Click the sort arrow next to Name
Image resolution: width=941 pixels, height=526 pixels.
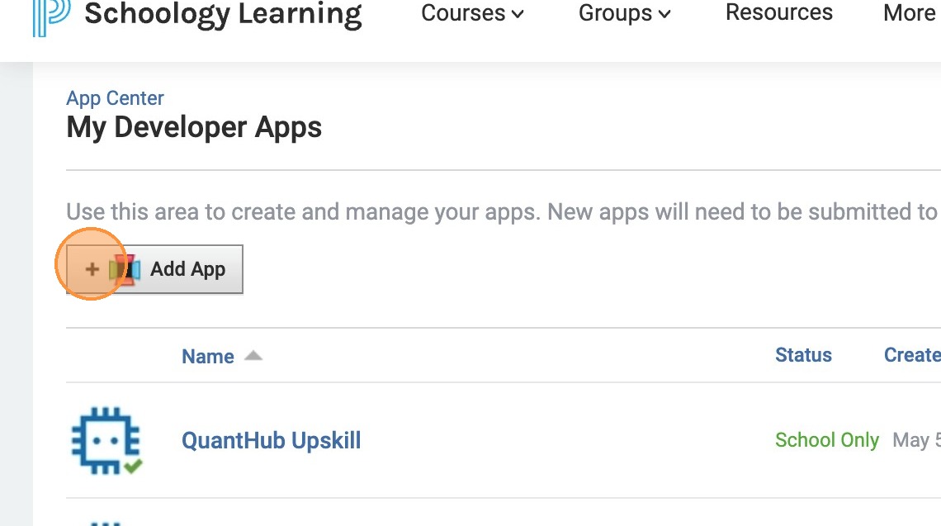[253, 356]
